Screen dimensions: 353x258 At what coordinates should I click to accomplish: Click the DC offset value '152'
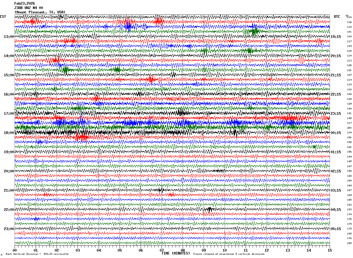349,142
